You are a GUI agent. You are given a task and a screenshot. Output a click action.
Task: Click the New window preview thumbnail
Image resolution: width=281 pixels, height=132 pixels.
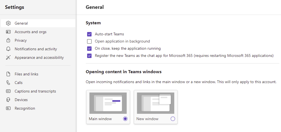pyautogui.click(x=155, y=103)
